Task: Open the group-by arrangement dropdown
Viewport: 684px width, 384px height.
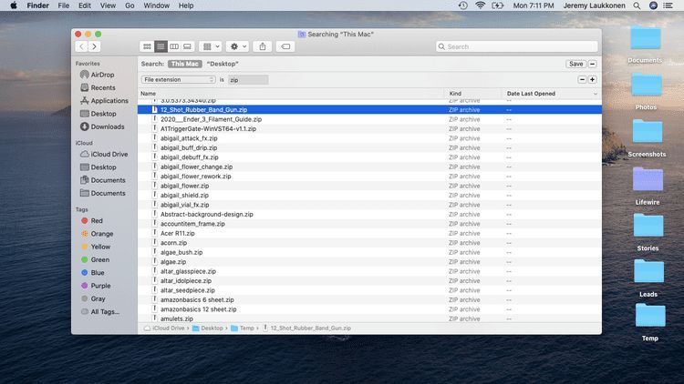Action: point(210,46)
